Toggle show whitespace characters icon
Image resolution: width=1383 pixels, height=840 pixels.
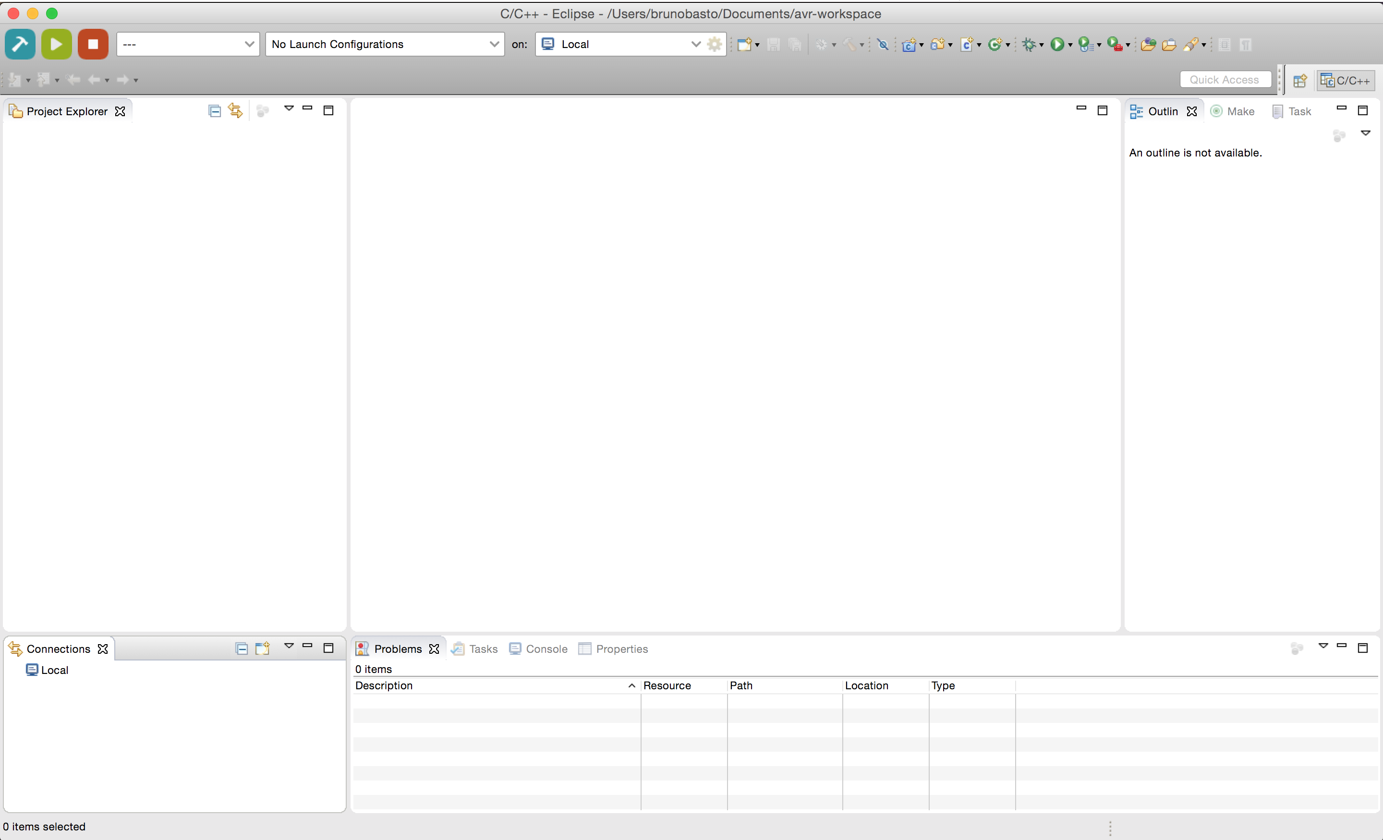[1246, 44]
